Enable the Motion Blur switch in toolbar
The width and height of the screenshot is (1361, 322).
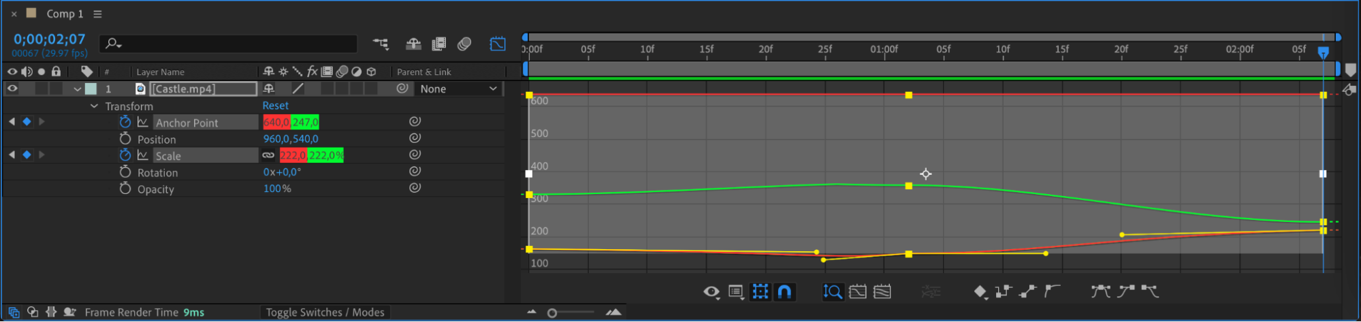464,44
